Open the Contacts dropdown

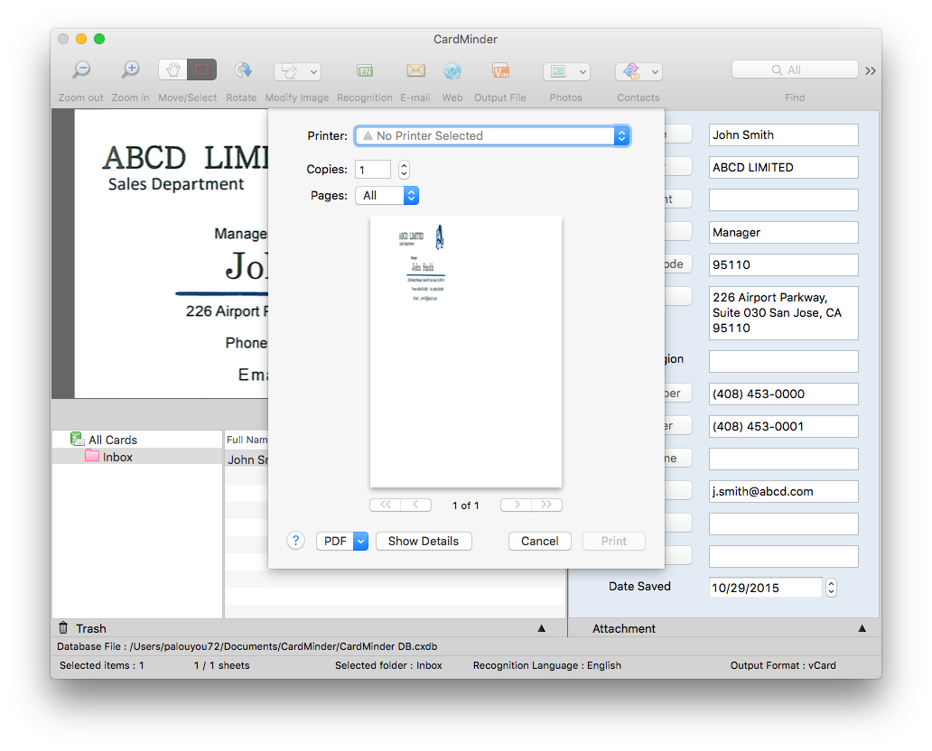coord(638,72)
